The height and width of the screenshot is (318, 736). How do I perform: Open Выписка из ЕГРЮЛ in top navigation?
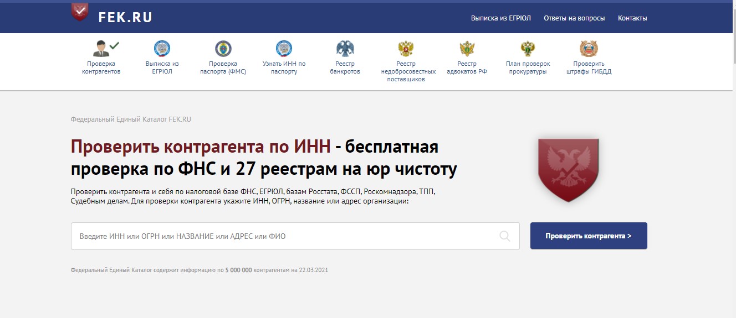tap(501, 18)
